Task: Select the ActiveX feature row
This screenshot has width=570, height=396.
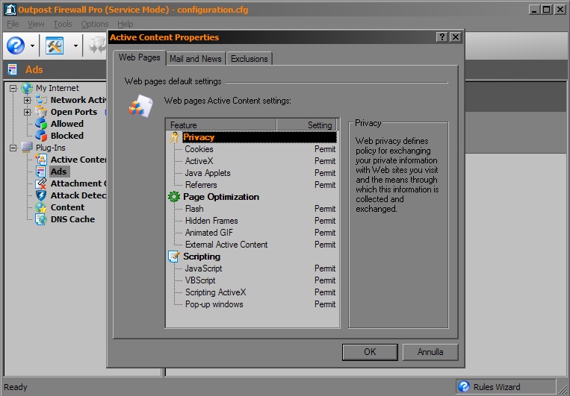Action: point(252,161)
